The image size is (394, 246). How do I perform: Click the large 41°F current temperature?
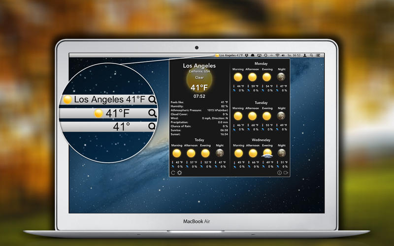[199, 88]
